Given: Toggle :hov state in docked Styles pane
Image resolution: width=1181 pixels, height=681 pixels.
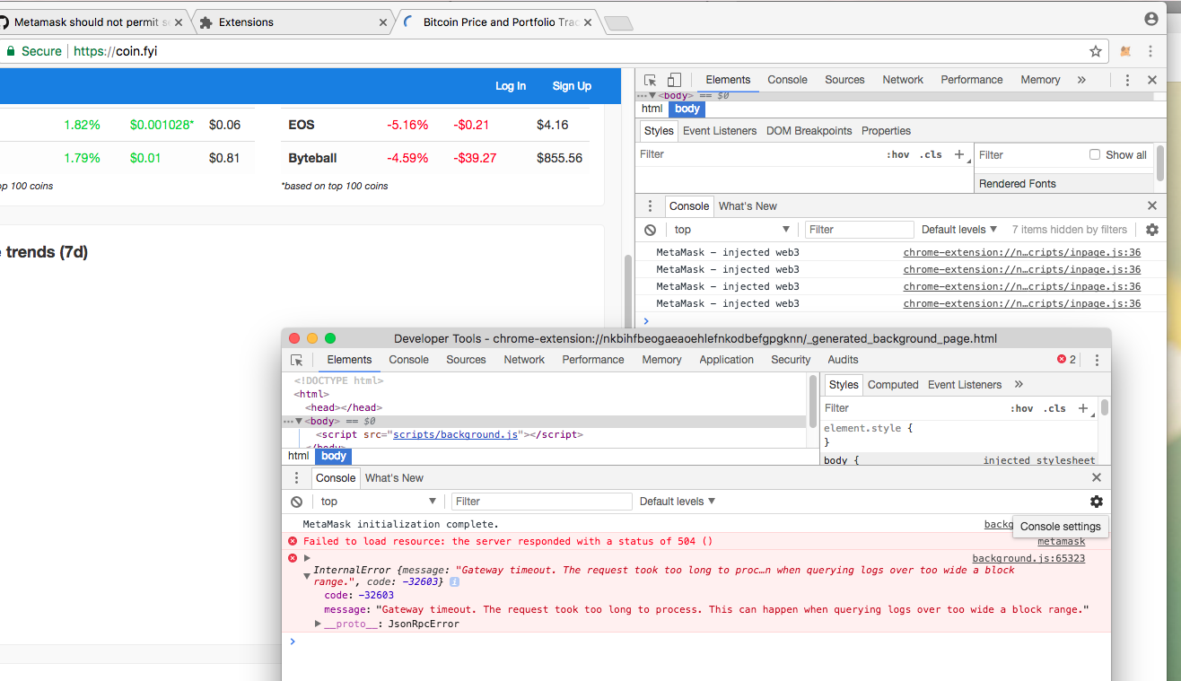Looking at the screenshot, I should click(898, 154).
